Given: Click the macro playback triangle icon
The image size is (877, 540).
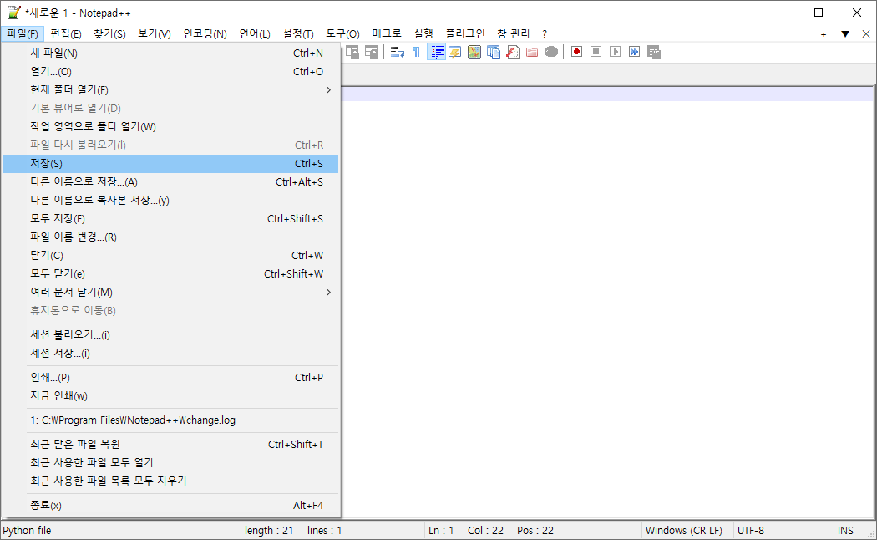Looking at the screenshot, I should (x=616, y=52).
